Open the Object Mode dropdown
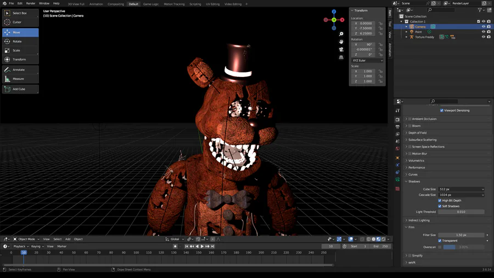 tap(26, 239)
